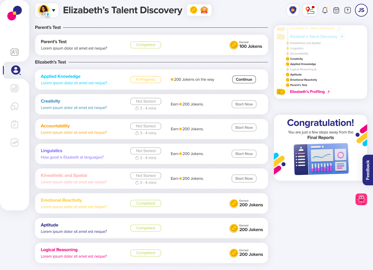Image resolution: width=373 pixels, height=270 pixels.
Task: Open the clipboard sidebar icon
Action: point(15,125)
